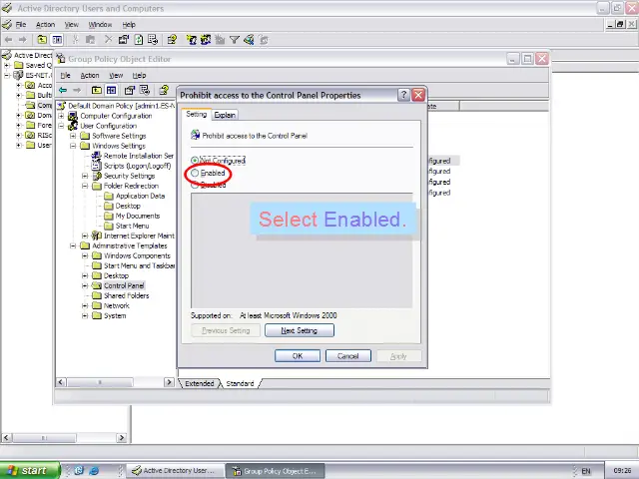The image size is (639, 479).
Task: Click right arrow of Active Directory tree scrollbar
Action: click(121, 438)
